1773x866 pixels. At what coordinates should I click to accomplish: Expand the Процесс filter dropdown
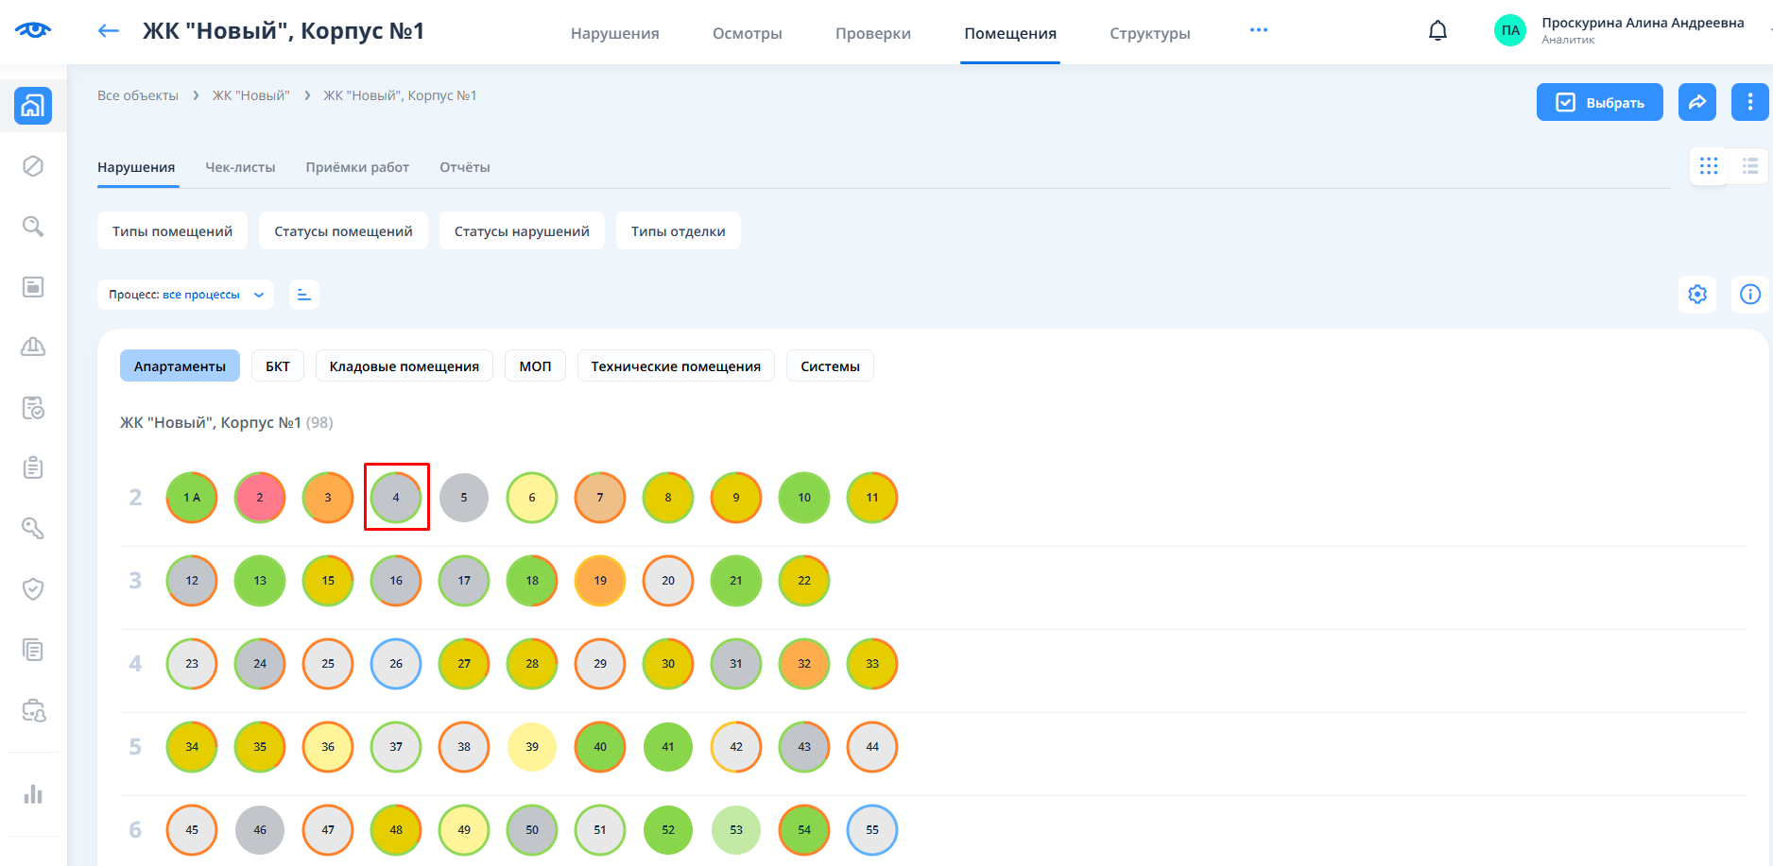pyautogui.click(x=185, y=295)
